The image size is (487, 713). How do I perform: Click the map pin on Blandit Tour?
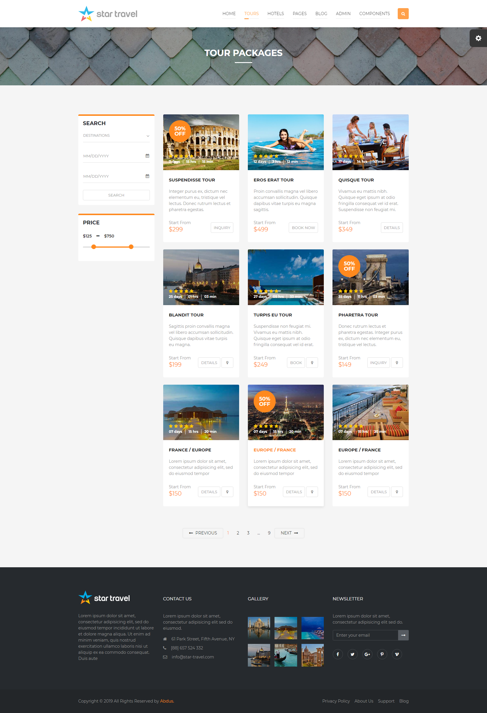click(x=227, y=363)
